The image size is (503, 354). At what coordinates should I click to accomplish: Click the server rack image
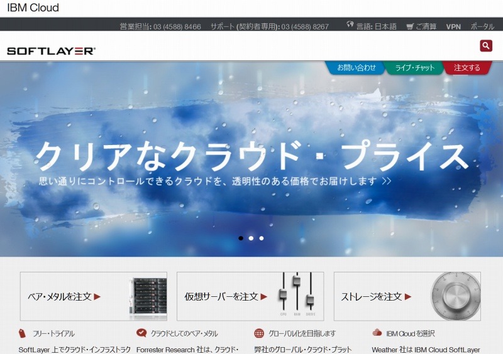tap(148, 298)
